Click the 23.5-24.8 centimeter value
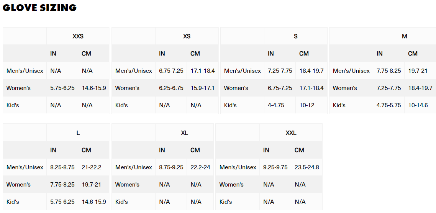 point(307,167)
